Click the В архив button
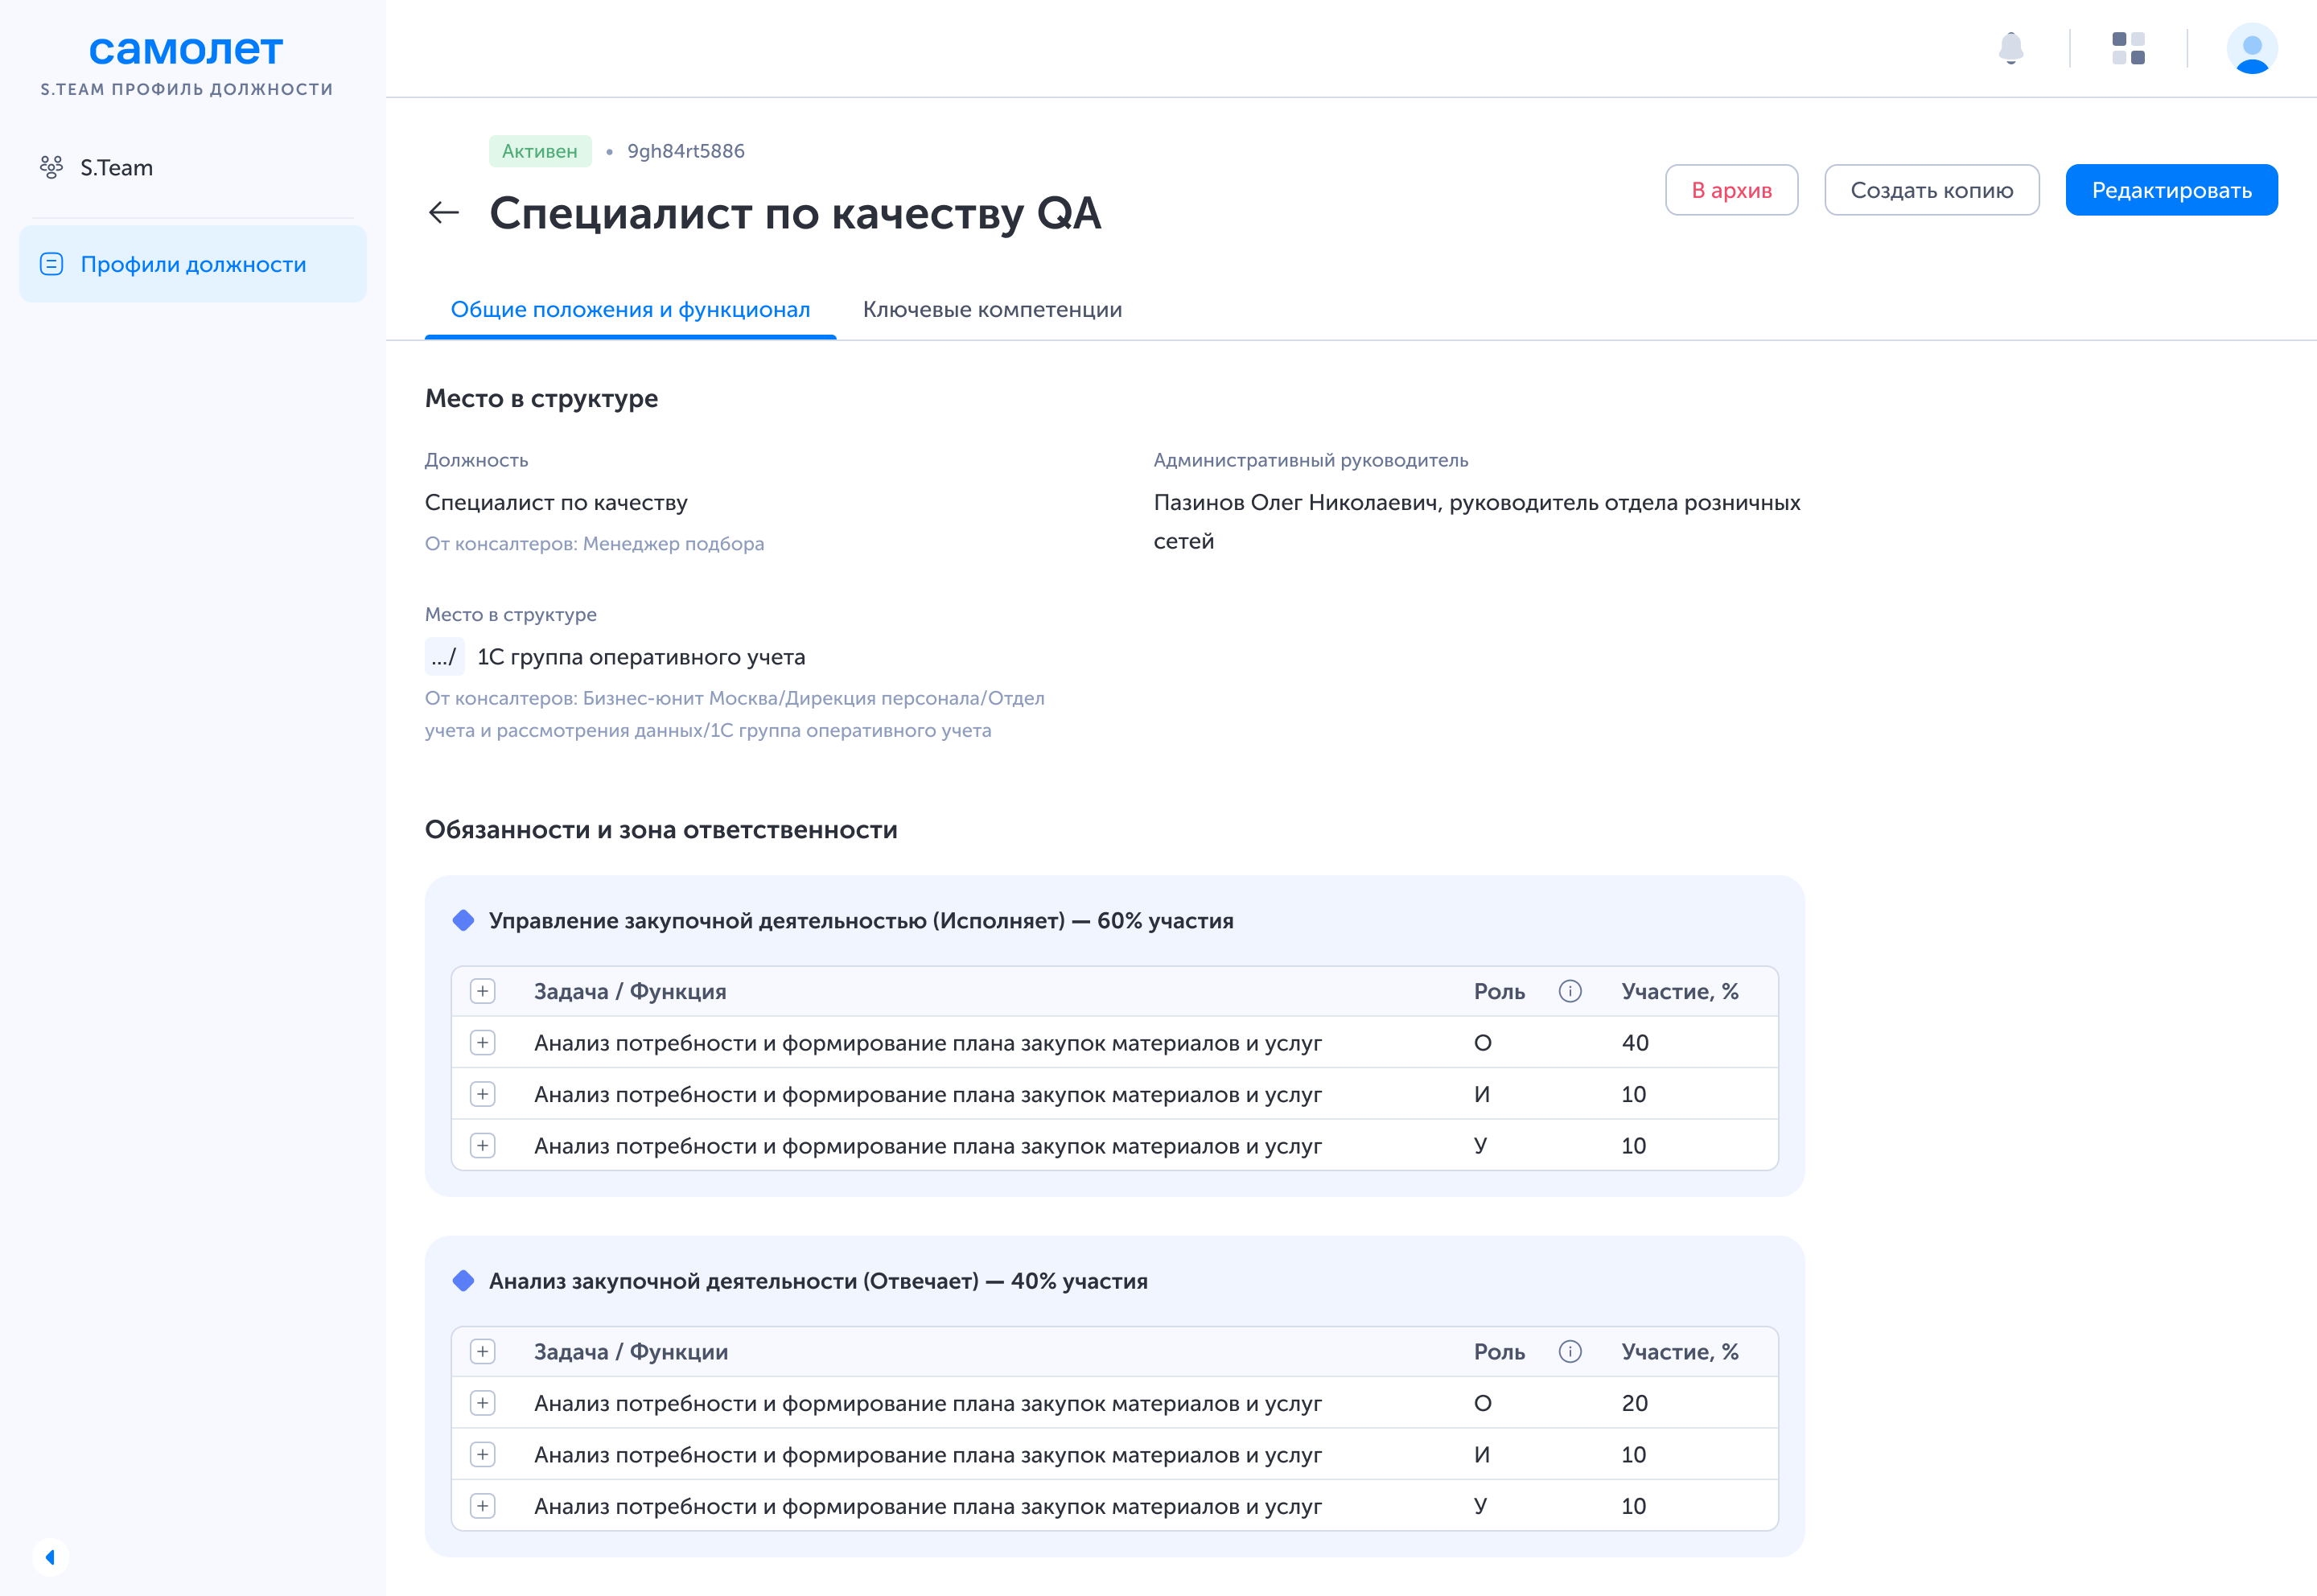The width and height of the screenshot is (2317, 1596). pyautogui.click(x=1731, y=190)
